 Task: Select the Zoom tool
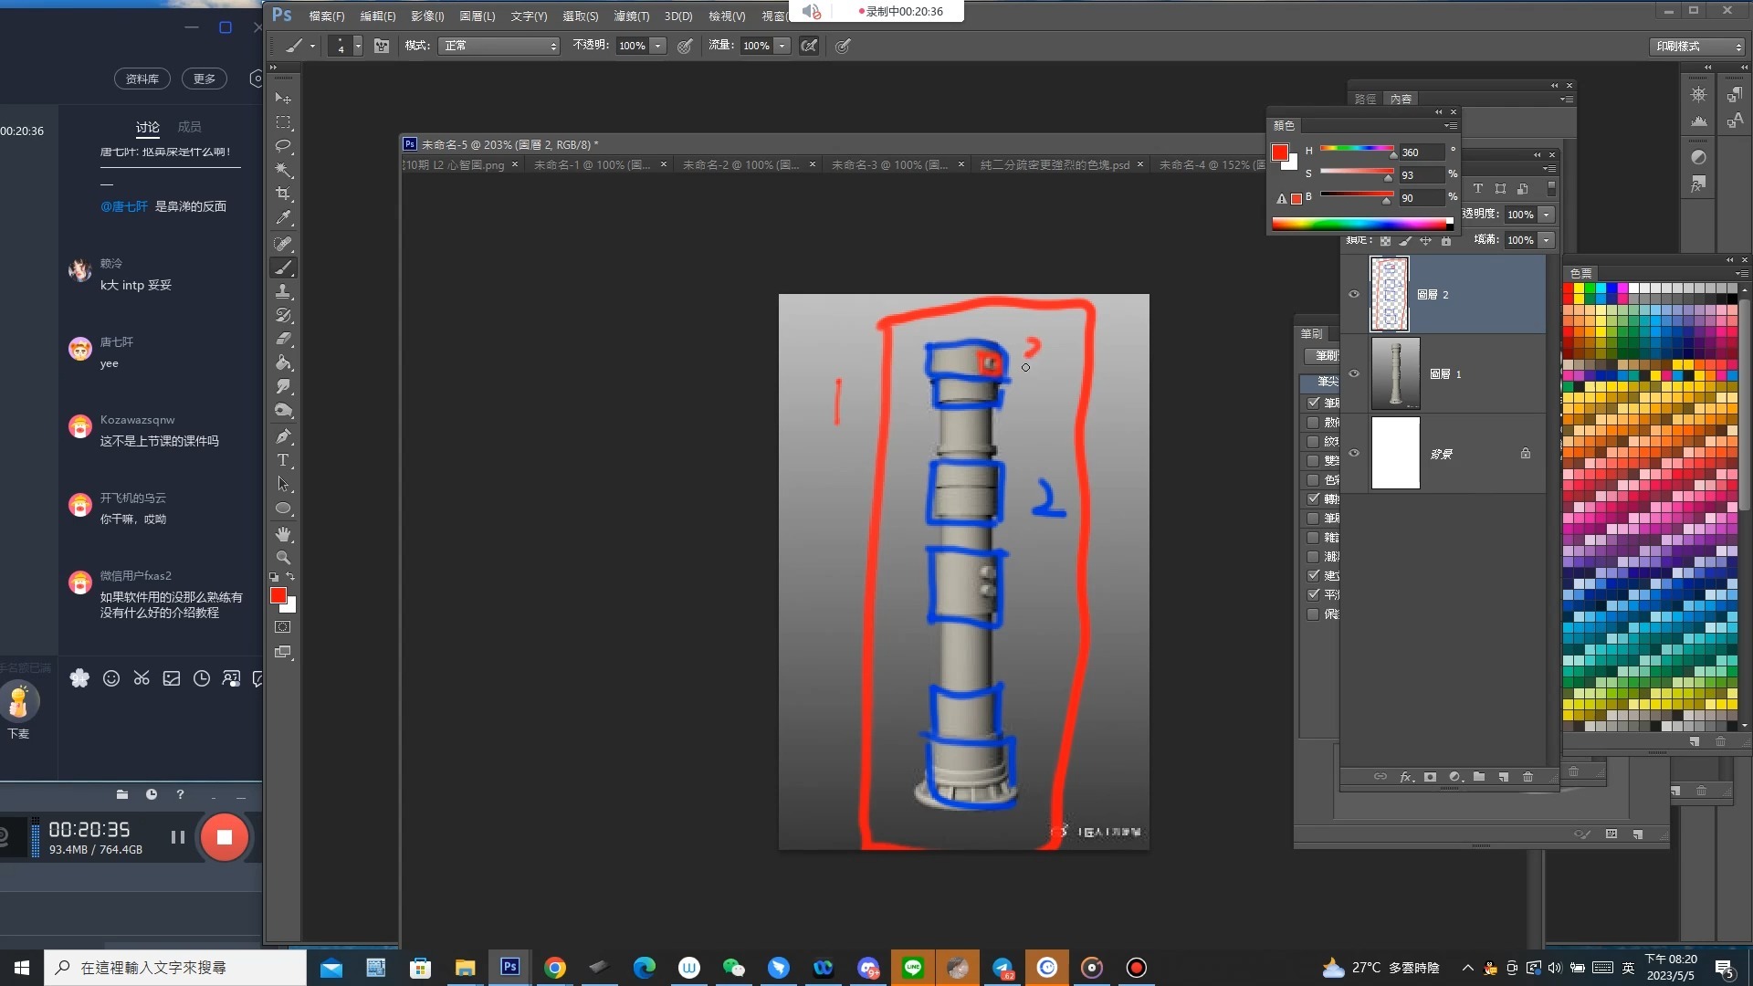point(283,557)
